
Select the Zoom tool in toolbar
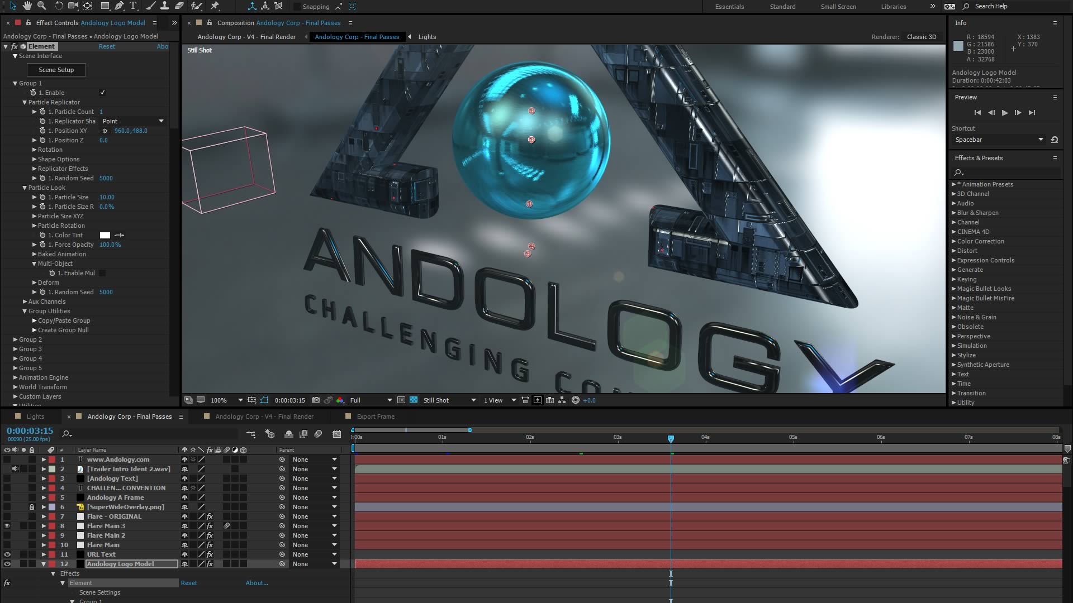(41, 6)
